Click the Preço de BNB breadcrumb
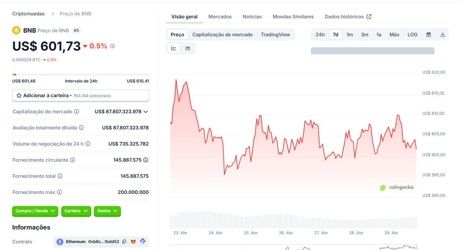 76,14
